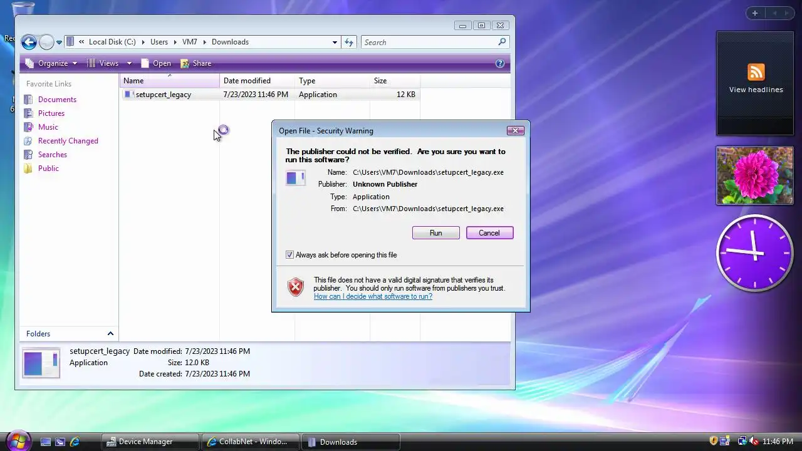Screen dimensions: 802x451
Task: Add a gadget with the sidebar plus button
Action: (x=755, y=13)
